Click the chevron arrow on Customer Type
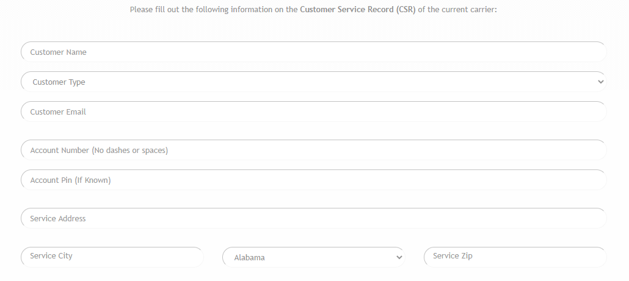The height and width of the screenshot is (281, 629). 600,82
